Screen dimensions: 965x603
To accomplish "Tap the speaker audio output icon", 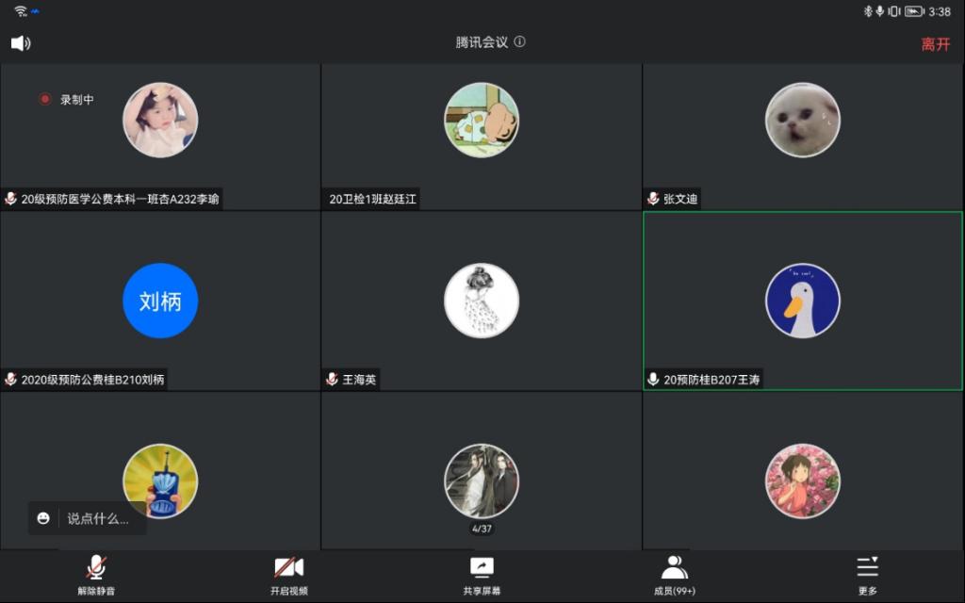I will [x=21, y=43].
